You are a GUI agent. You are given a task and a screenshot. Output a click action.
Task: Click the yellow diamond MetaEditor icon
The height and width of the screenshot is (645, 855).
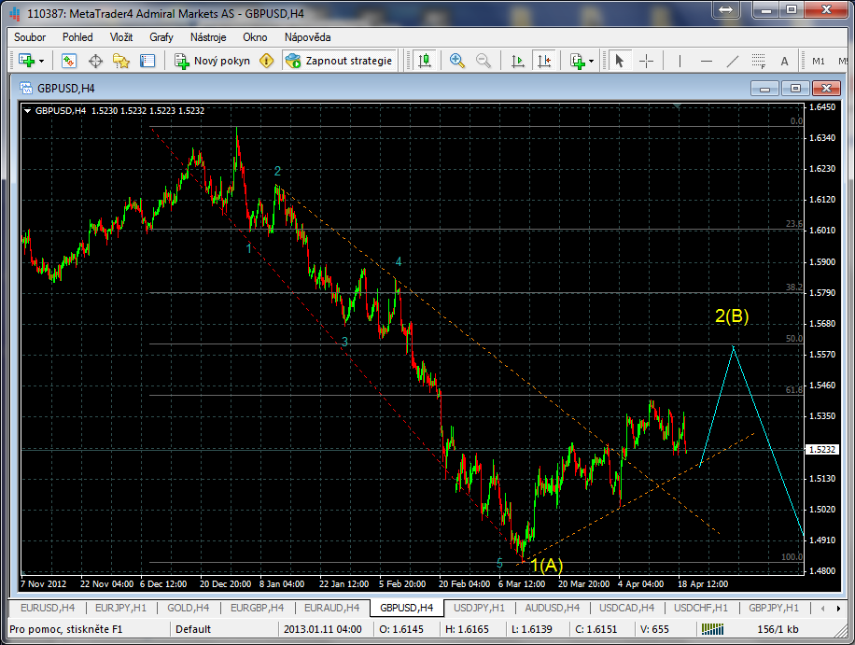click(x=266, y=61)
